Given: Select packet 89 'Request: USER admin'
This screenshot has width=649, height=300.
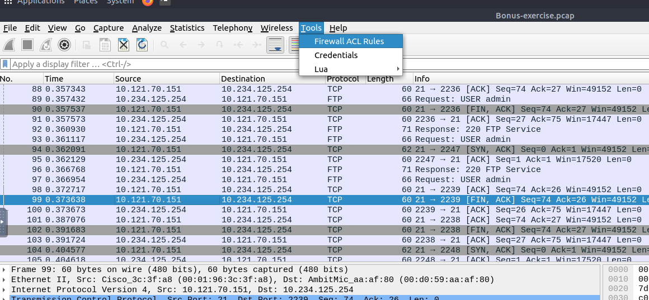Looking at the screenshot, I should [324, 99].
